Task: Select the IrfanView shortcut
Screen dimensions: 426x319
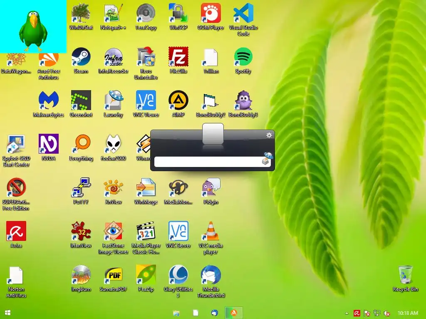Action: point(81,235)
